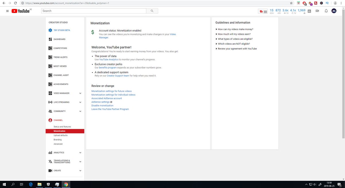Open the Channel Audit sidebar item
345x188 pixels.
click(61, 75)
